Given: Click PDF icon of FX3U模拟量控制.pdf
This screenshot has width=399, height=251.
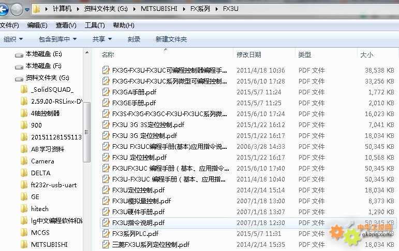Looking at the screenshot, I should point(106,201).
